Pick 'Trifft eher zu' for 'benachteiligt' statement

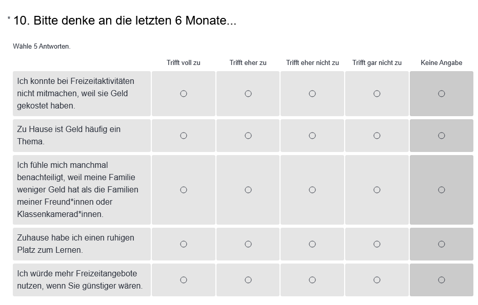point(248,190)
